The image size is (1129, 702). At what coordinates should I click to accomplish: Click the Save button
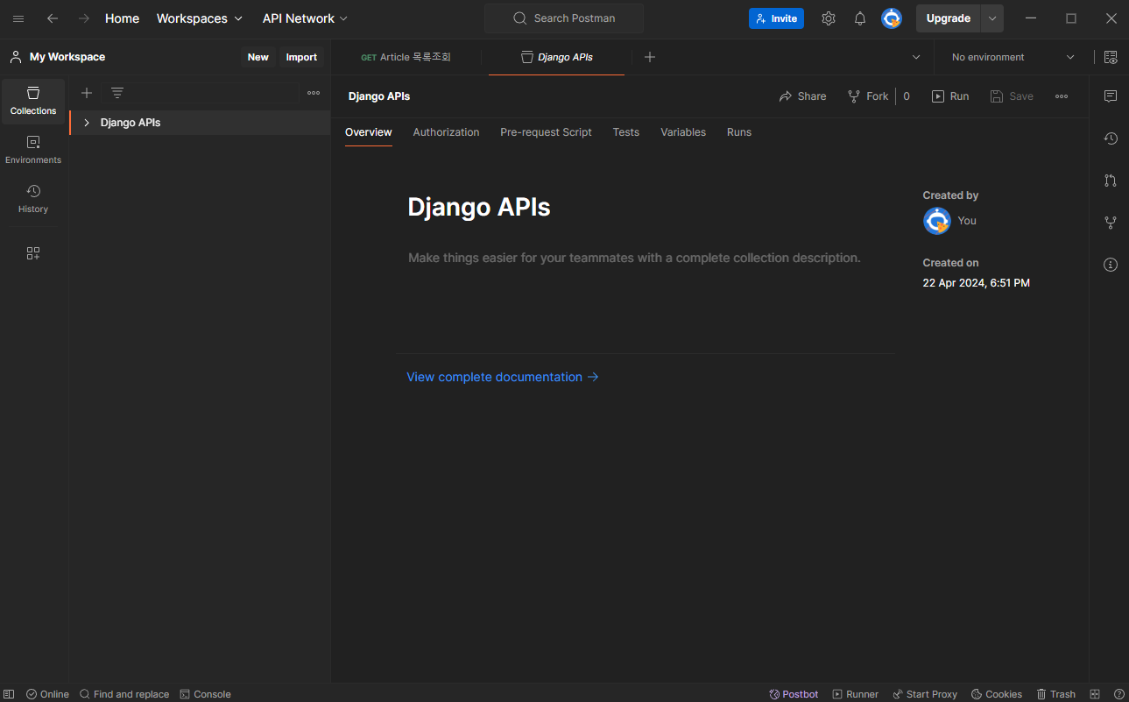(1012, 96)
